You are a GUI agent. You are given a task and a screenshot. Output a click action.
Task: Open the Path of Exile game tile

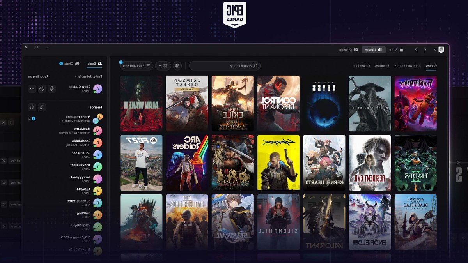233,103
